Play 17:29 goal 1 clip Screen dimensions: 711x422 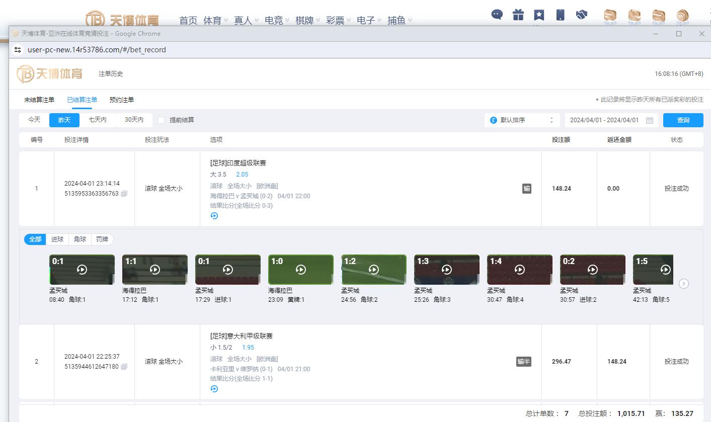pos(228,270)
